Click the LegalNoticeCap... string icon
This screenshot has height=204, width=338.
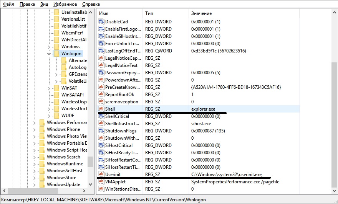click(x=101, y=58)
